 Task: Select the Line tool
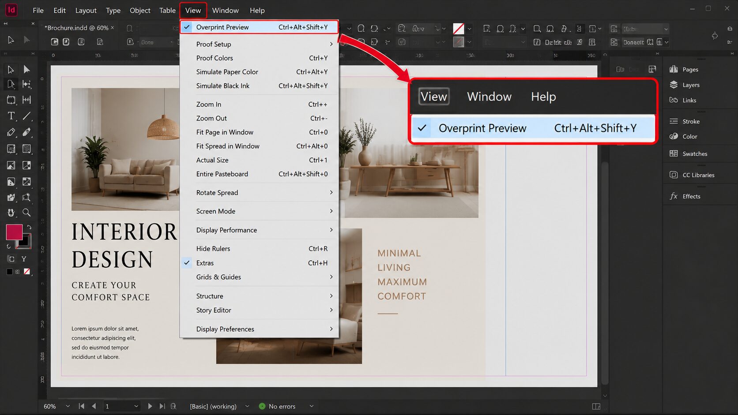pyautogui.click(x=26, y=116)
